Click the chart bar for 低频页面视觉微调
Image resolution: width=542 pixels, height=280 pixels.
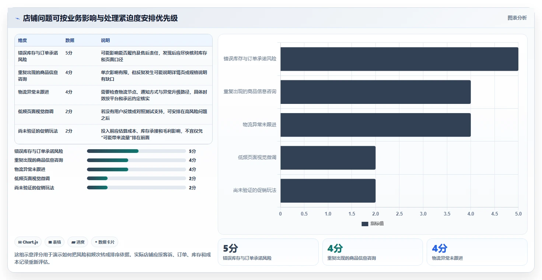point(328,158)
